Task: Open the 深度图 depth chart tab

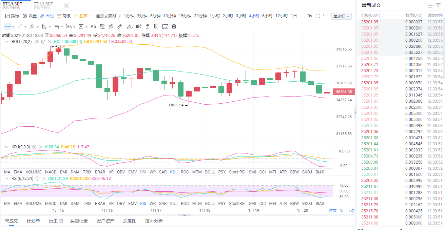Action: point(129,221)
